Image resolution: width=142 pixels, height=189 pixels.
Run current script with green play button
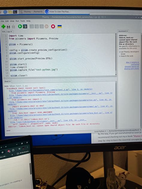point(20,26)
